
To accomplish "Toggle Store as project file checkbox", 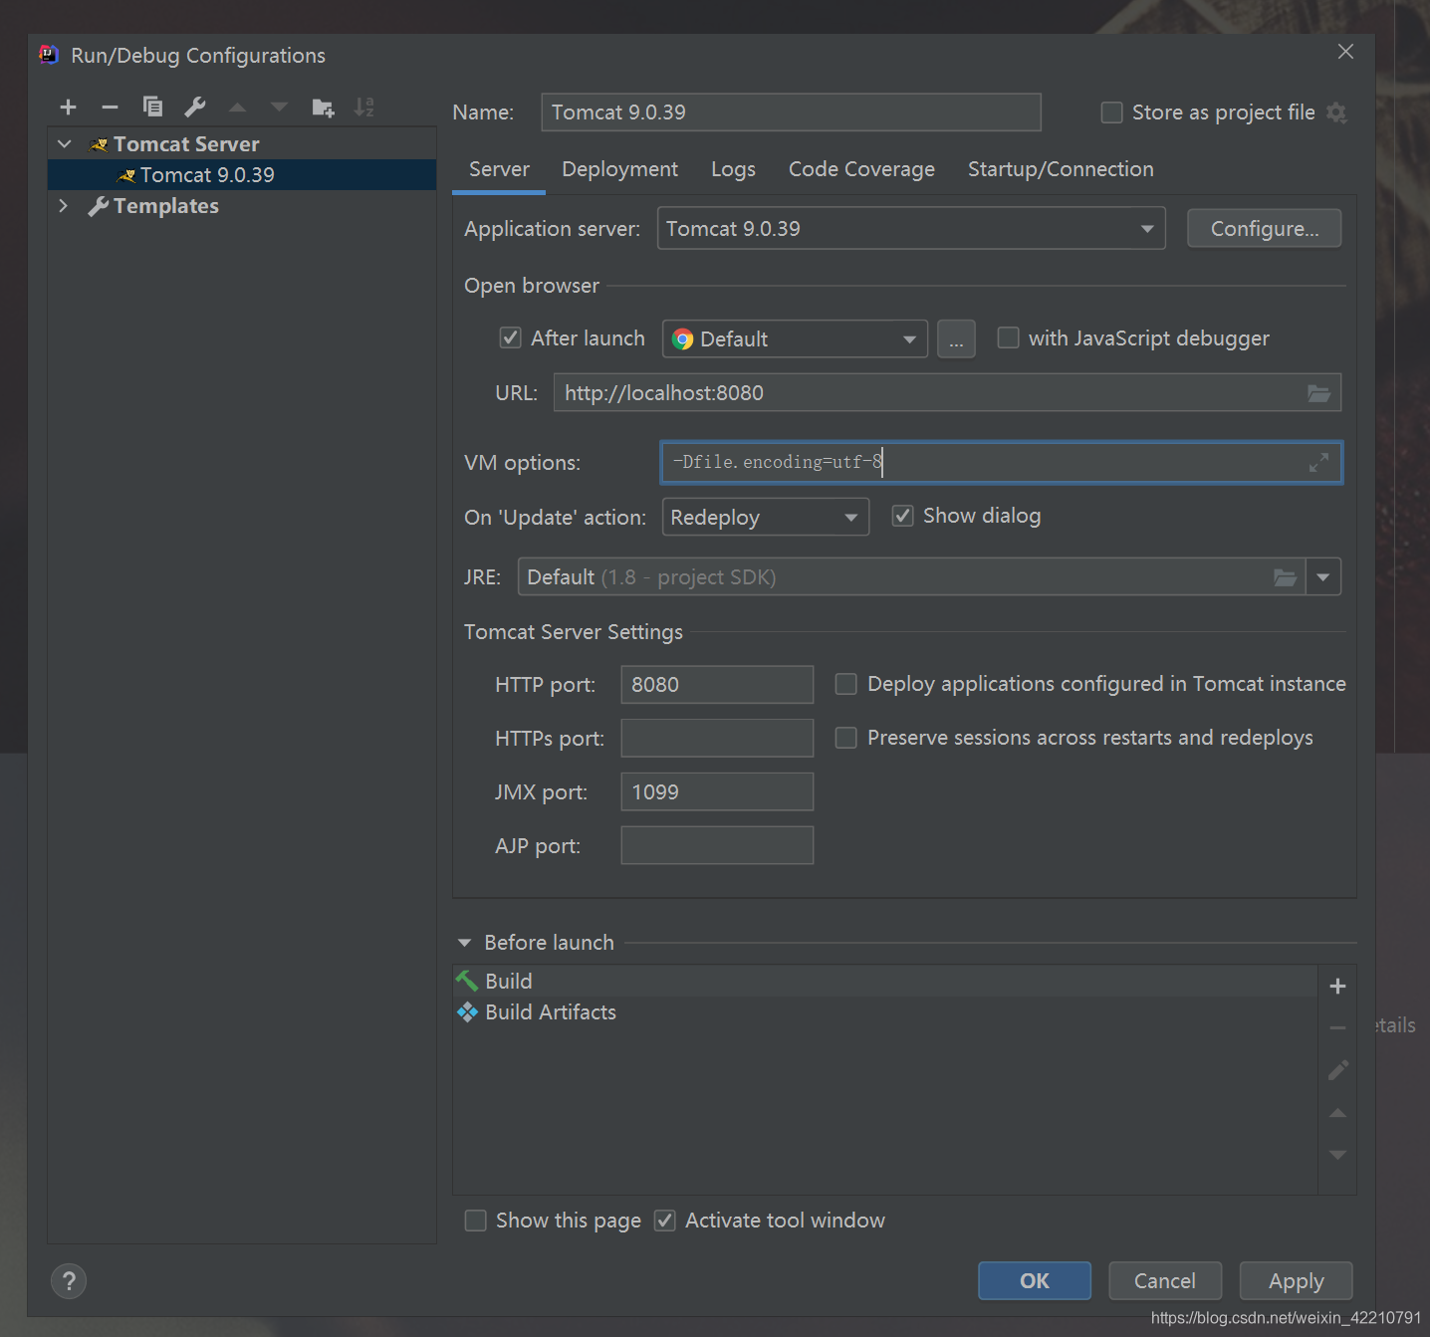I will [x=1111, y=112].
